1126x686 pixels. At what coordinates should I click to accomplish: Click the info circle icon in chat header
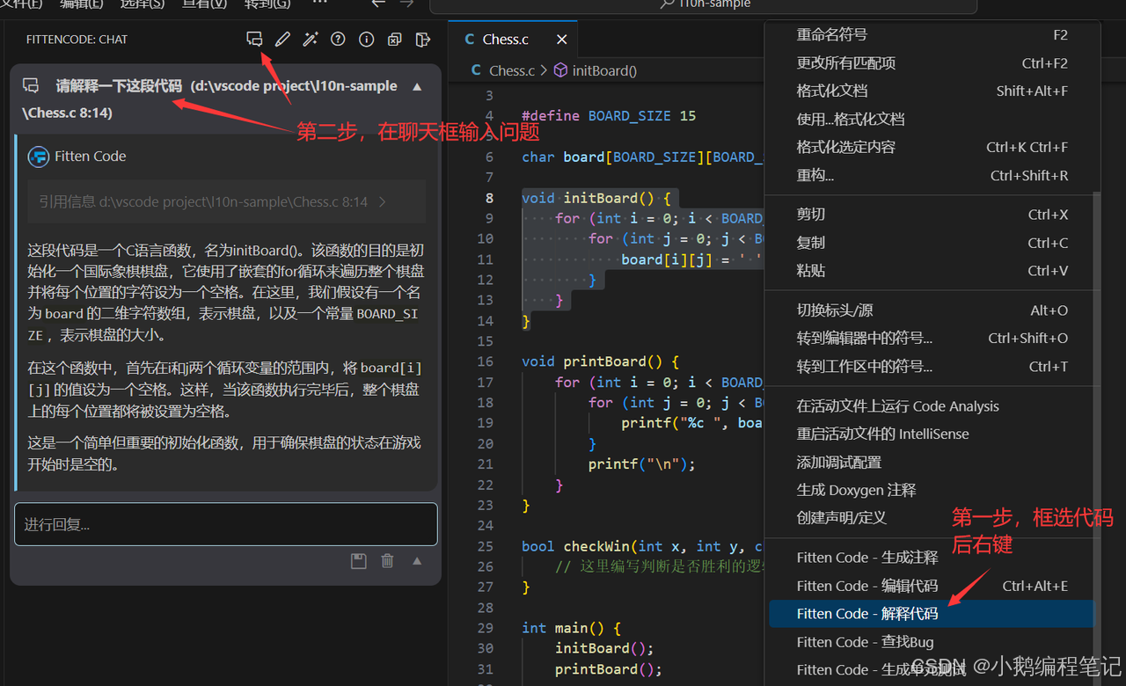tap(367, 40)
